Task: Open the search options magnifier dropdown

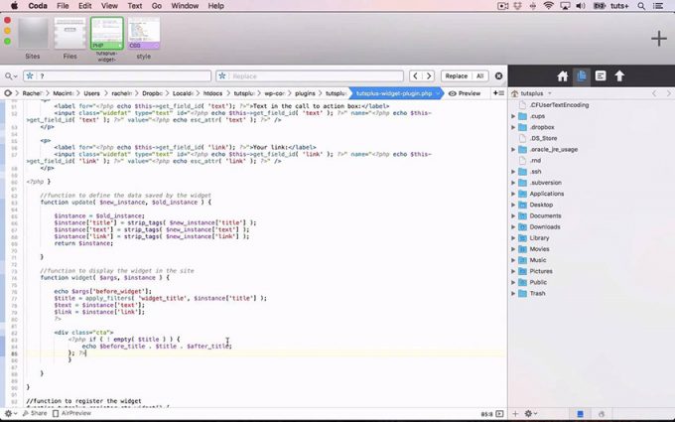Action: pos(11,75)
